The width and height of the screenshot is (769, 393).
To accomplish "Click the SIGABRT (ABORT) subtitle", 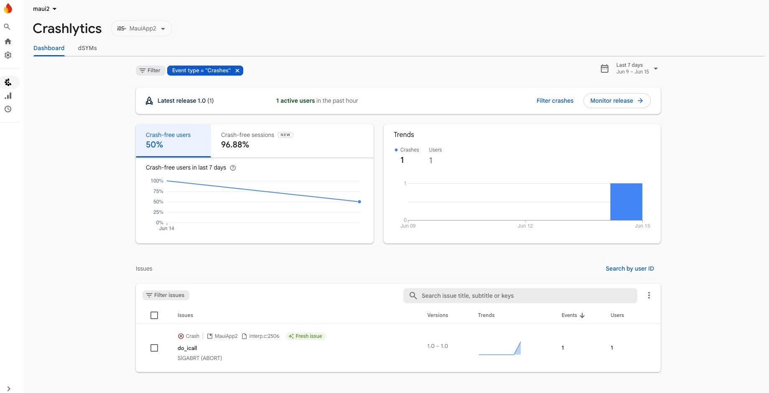I will (200, 358).
